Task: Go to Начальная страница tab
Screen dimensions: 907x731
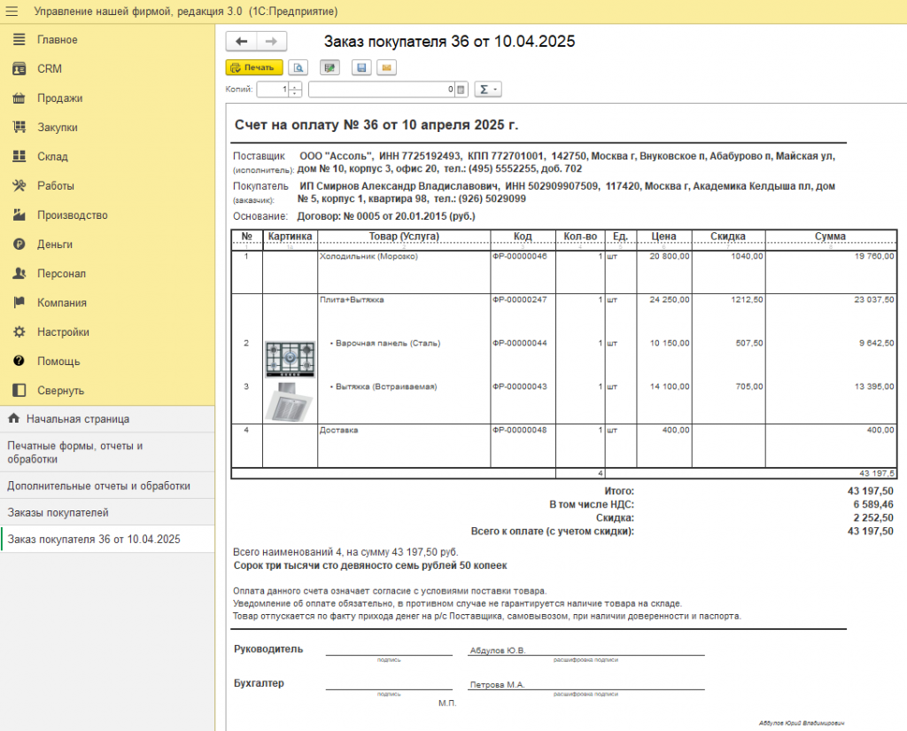Action: [107, 418]
